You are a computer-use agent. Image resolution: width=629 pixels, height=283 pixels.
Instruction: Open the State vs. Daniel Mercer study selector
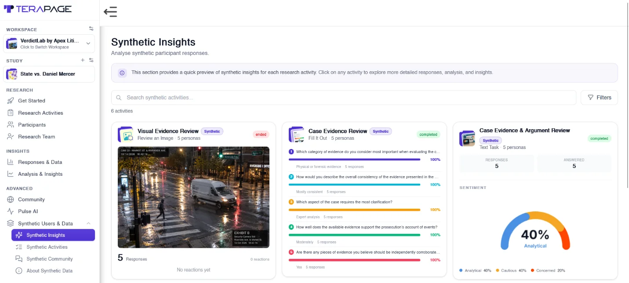tap(49, 74)
